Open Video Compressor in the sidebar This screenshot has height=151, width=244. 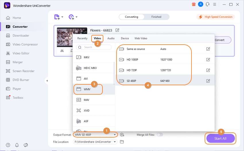click(22, 44)
